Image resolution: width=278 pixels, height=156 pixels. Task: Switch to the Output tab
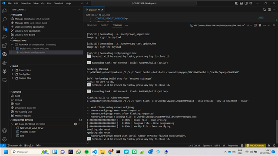[x=105, y=25]
